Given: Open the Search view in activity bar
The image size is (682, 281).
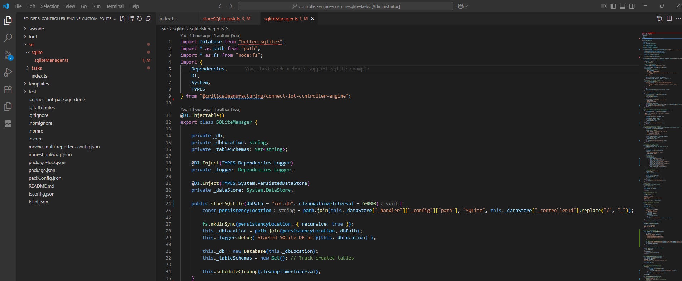Looking at the screenshot, I should (x=8, y=38).
